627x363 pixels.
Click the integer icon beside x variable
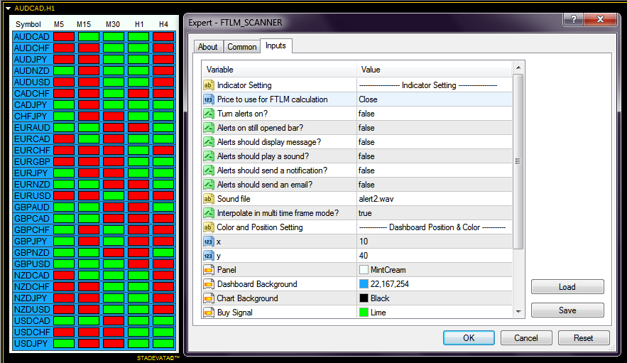click(208, 242)
